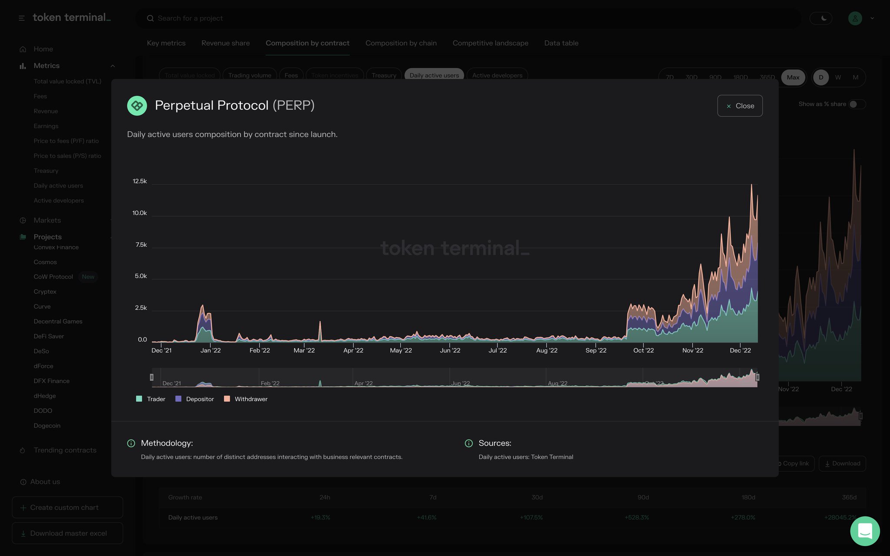
Task: Switch to the Composition by chain tab
Action: pyautogui.click(x=401, y=43)
